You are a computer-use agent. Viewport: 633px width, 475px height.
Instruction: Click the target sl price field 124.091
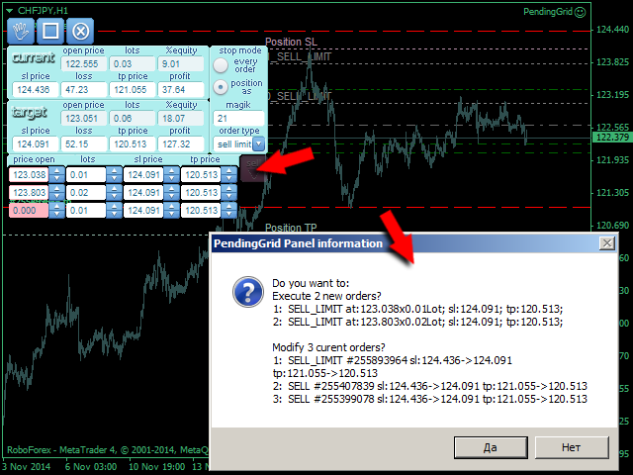pos(27,143)
